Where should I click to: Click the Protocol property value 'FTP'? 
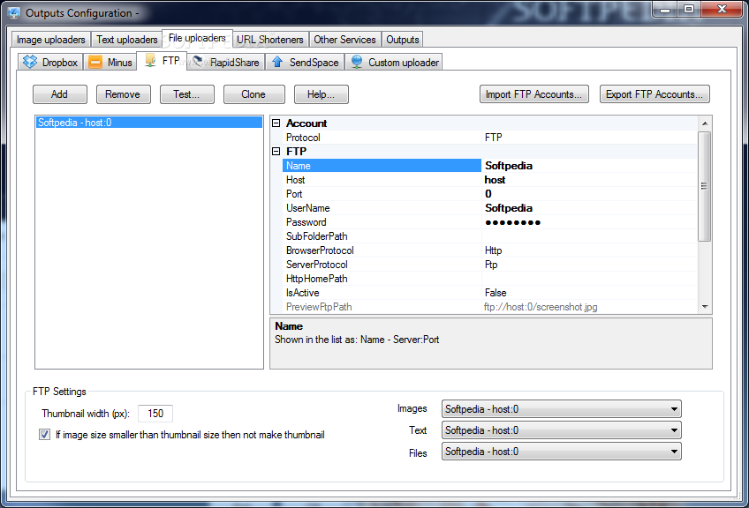click(494, 138)
